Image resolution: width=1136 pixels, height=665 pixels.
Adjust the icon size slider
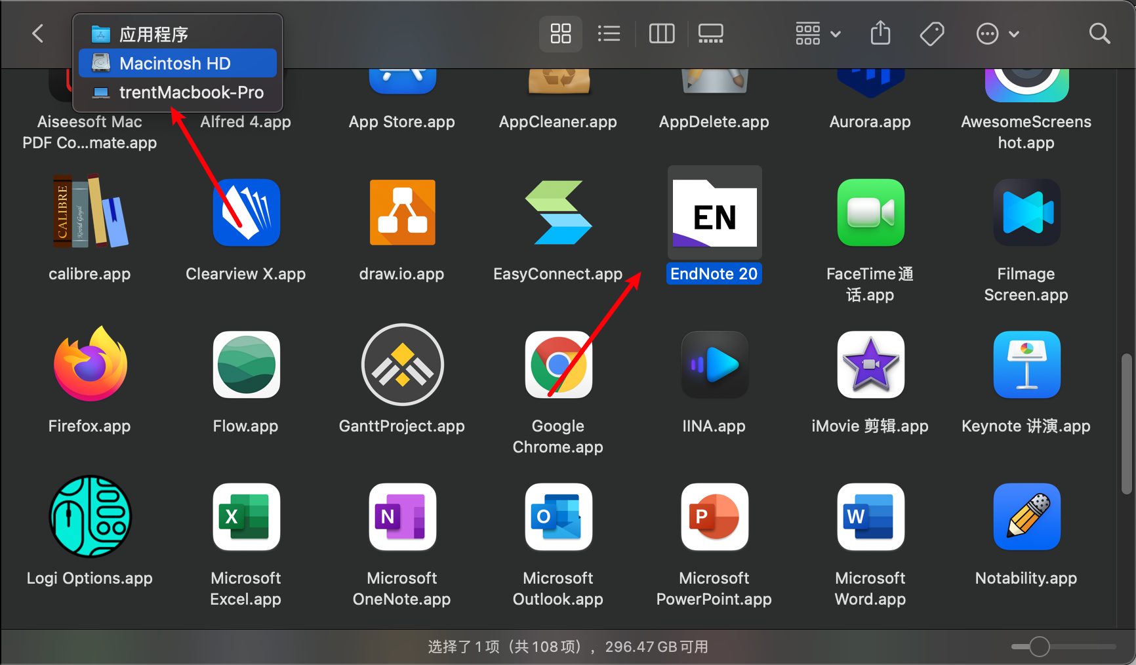coord(1039,647)
